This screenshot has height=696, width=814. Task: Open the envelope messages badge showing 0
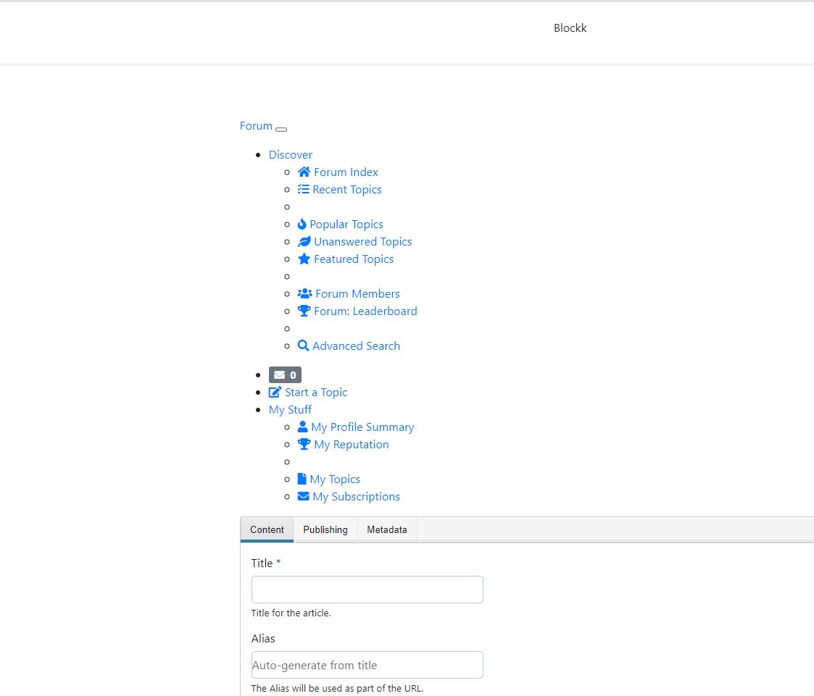click(285, 375)
